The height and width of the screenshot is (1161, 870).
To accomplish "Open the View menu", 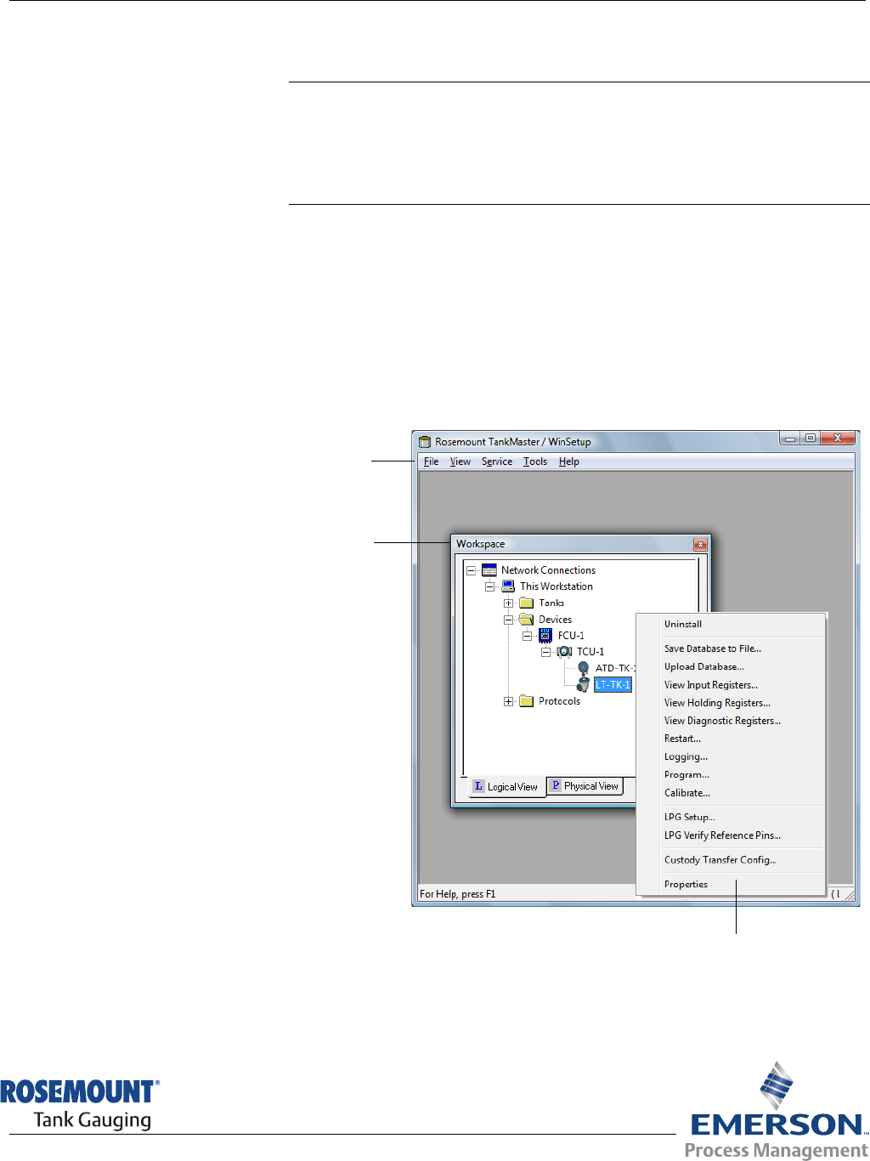I will coord(460,462).
